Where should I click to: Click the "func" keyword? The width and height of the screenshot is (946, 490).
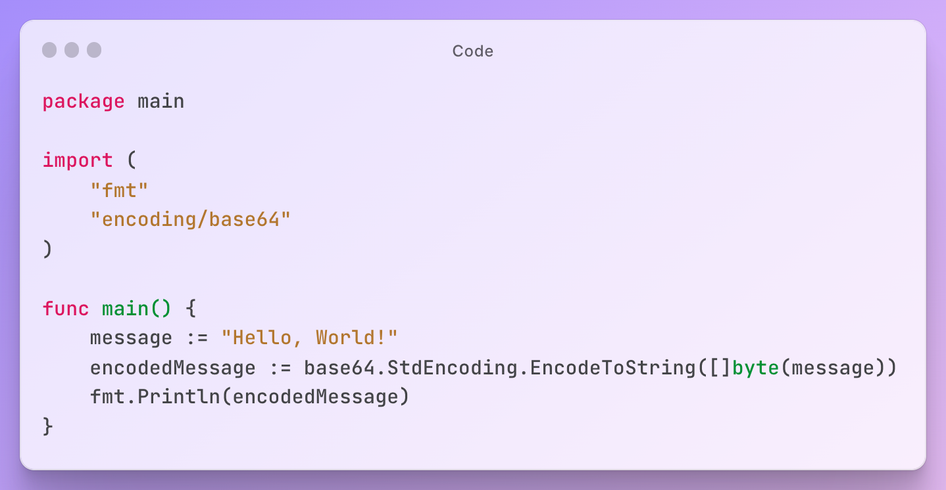click(x=66, y=309)
